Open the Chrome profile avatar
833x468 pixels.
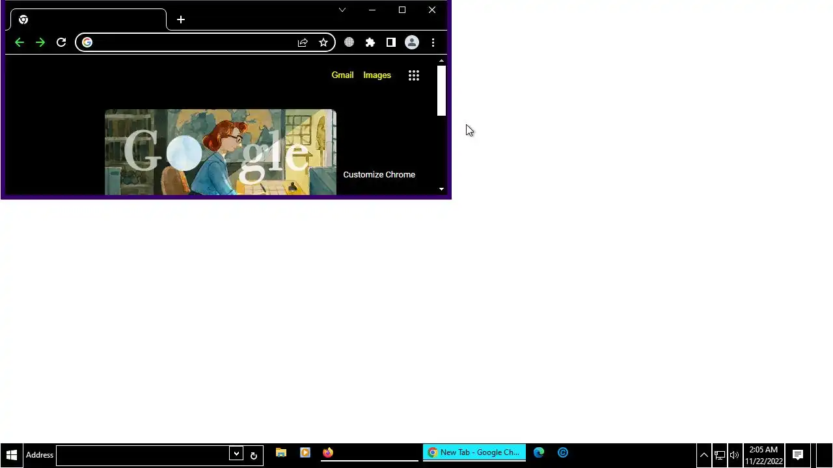[412, 42]
